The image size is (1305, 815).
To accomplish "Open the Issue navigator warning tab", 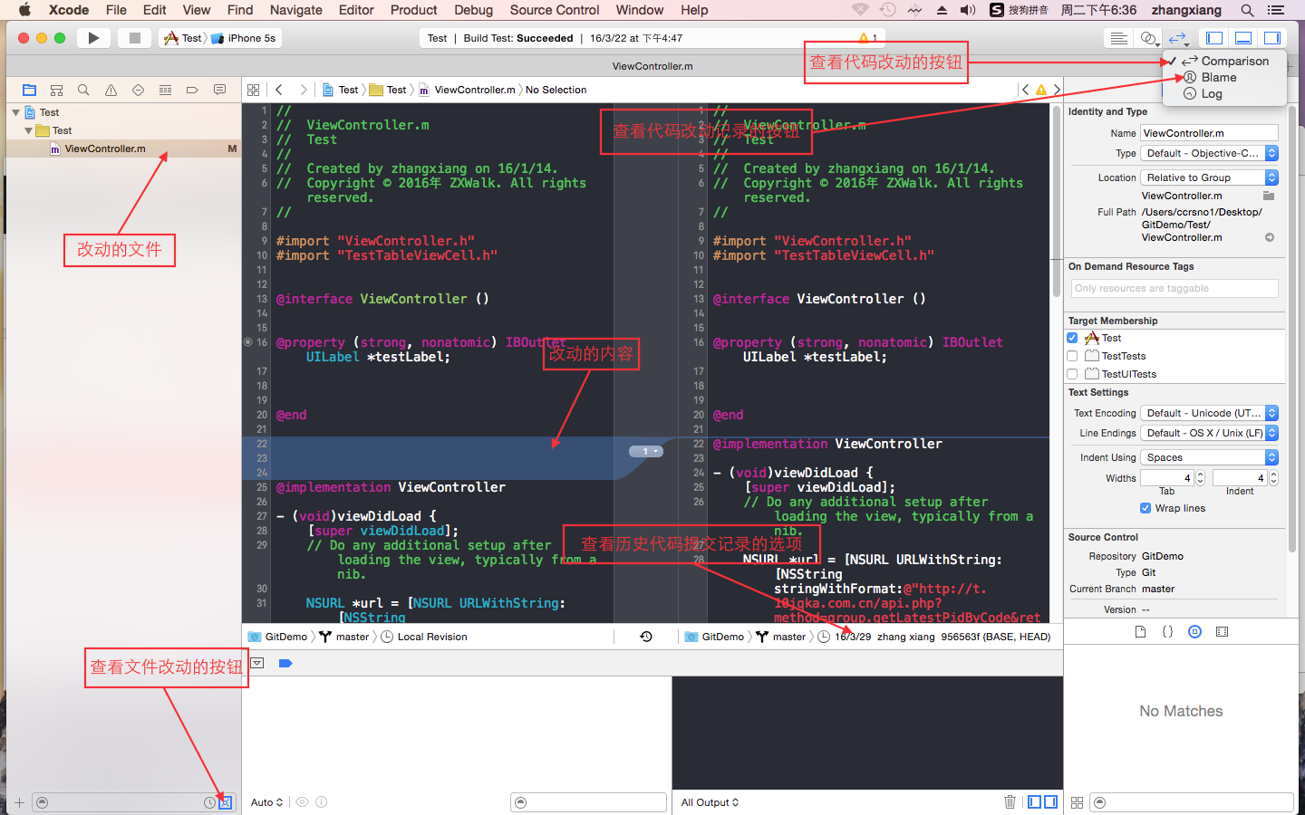I will pyautogui.click(x=111, y=90).
